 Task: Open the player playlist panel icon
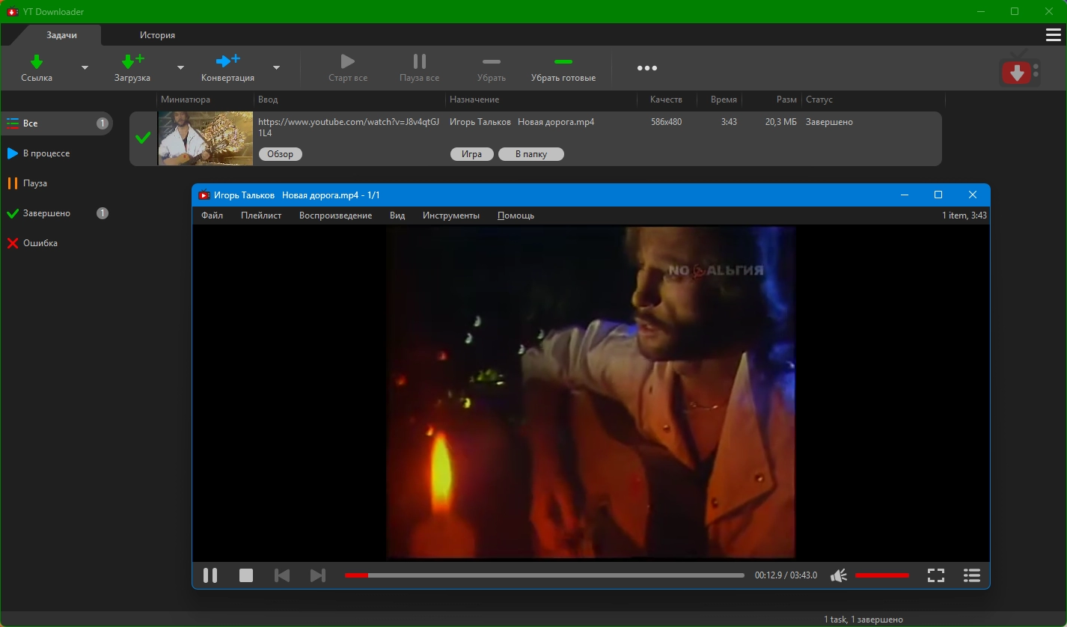point(971,575)
